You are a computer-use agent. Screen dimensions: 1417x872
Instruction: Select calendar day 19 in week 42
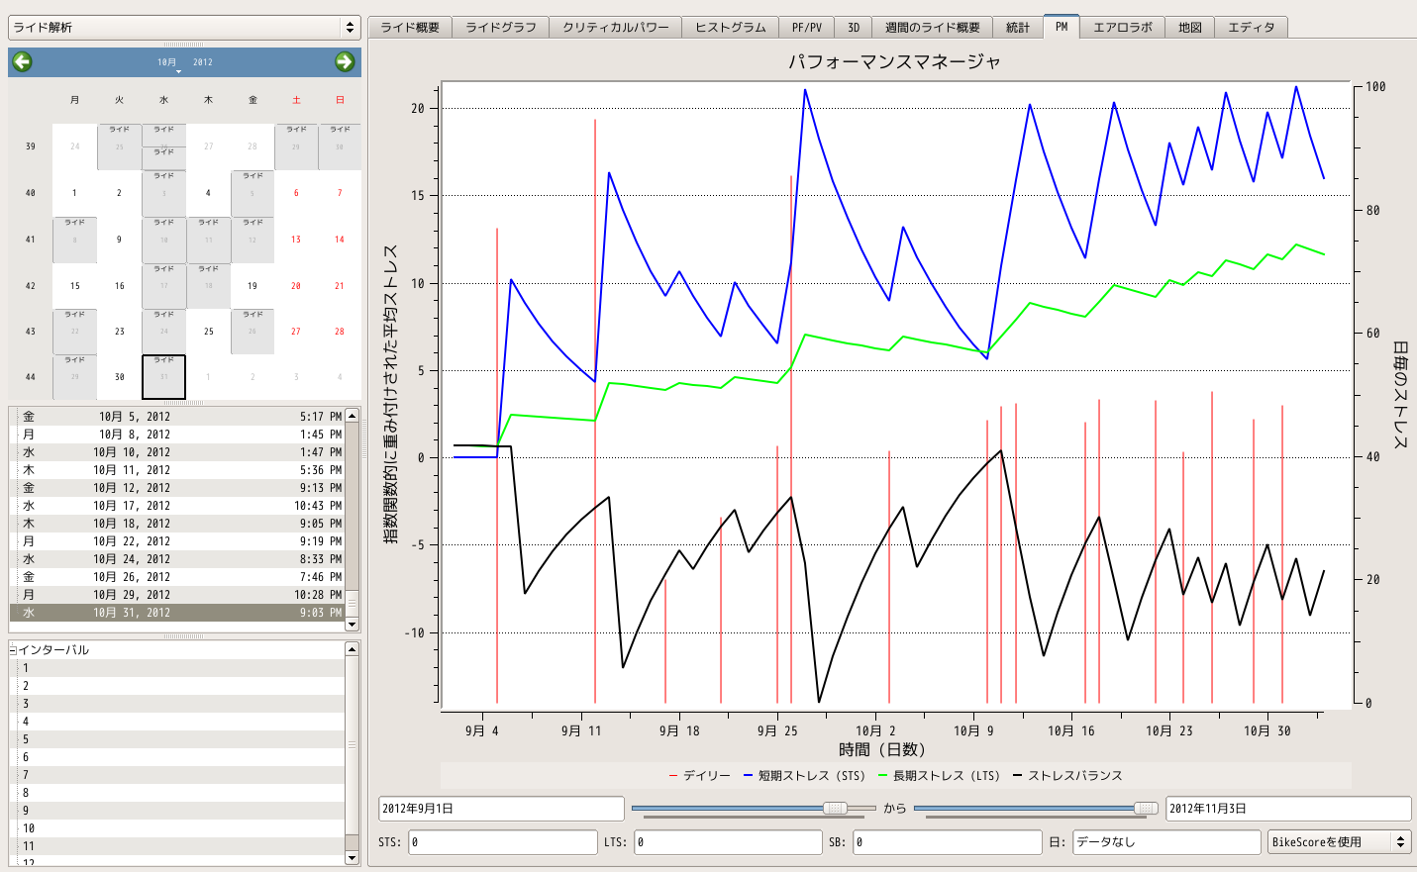point(253,286)
